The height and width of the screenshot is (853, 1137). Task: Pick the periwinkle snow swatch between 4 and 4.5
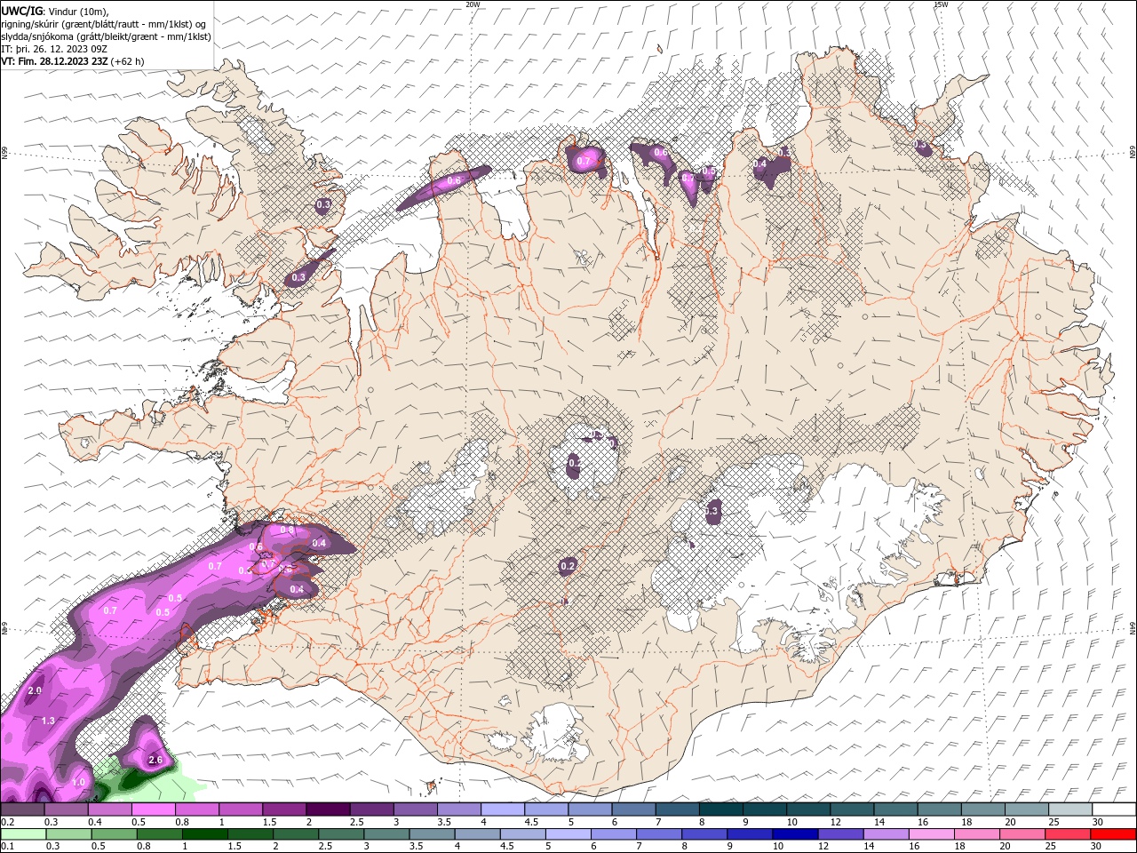coord(502,809)
